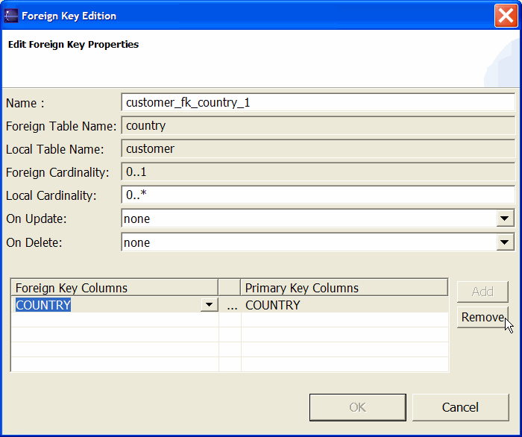Click the Foreign Key Edition title bar
Image resolution: width=522 pixels, height=437 pixels.
[x=246, y=16]
